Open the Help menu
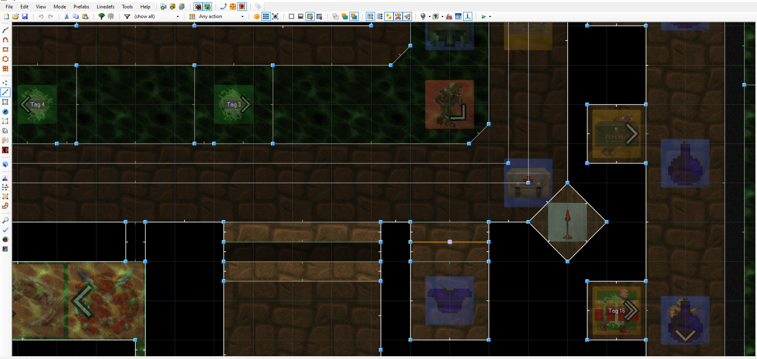 click(145, 6)
